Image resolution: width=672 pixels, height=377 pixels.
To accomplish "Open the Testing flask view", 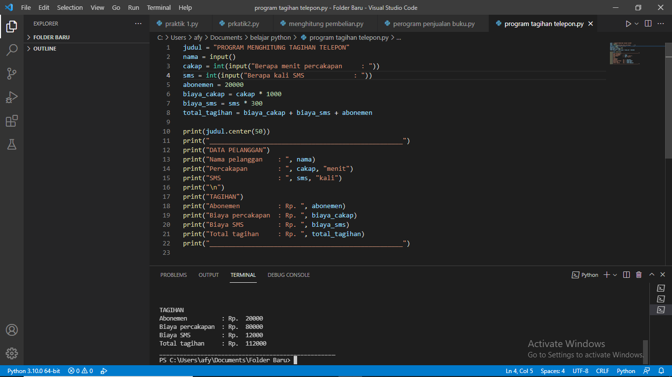I will [12, 144].
